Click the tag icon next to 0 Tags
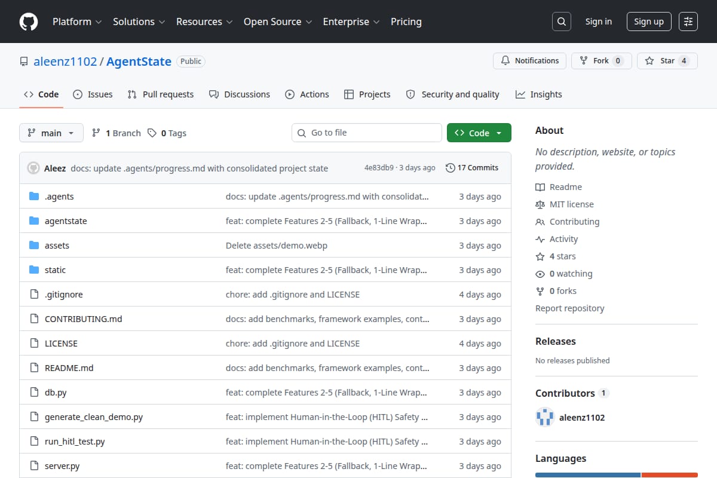 click(152, 133)
